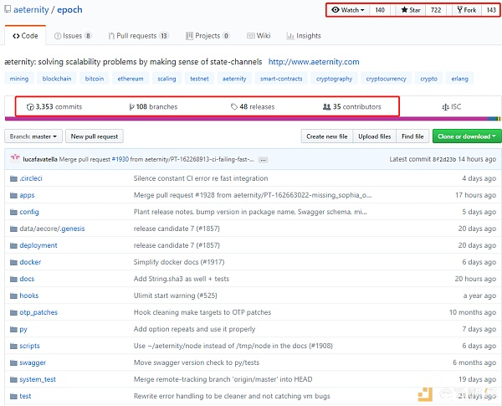Click the config folder icon

point(13,212)
